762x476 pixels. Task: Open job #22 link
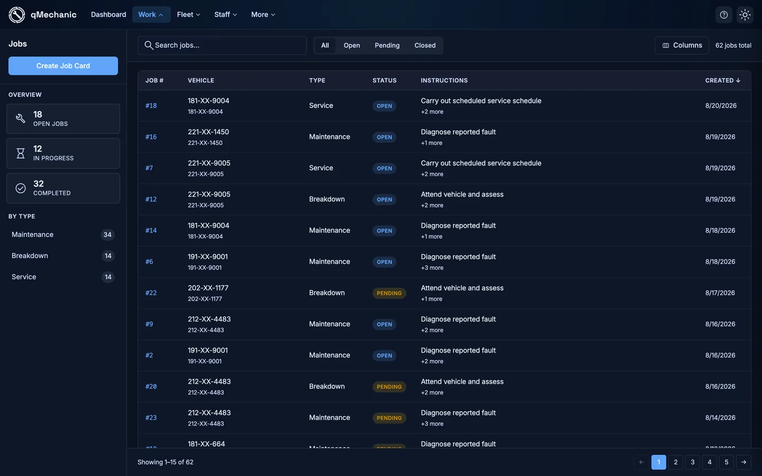[x=151, y=293]
